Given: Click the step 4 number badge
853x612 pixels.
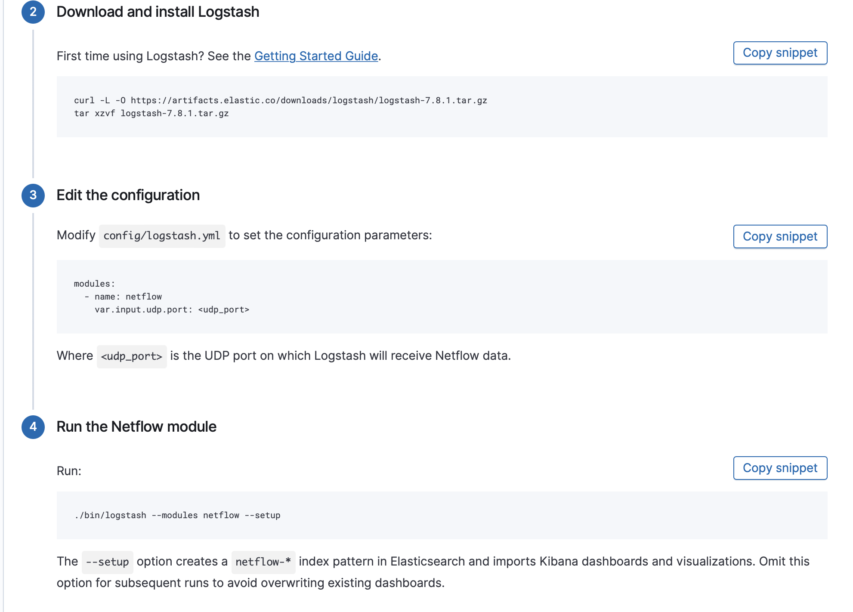Looking at the screenshot, I should click(x=33, y=427).
